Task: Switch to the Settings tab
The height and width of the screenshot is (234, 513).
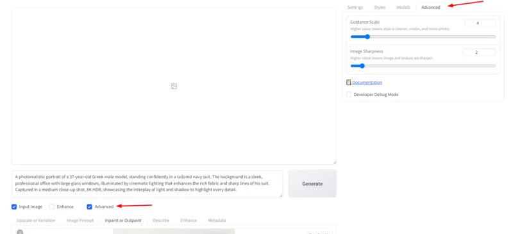Action: [x=355, y=7]
